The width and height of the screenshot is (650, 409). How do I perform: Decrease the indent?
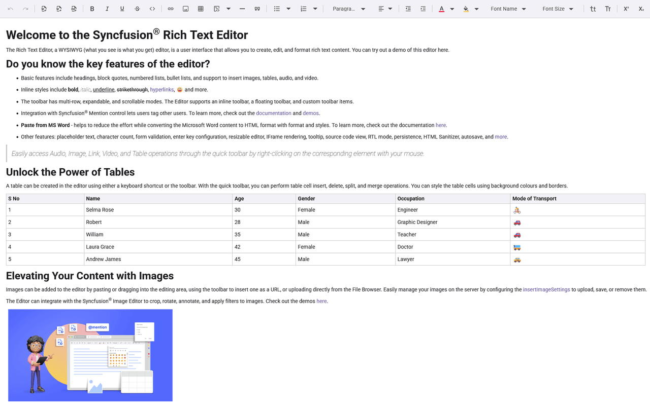tap(408, 9)
